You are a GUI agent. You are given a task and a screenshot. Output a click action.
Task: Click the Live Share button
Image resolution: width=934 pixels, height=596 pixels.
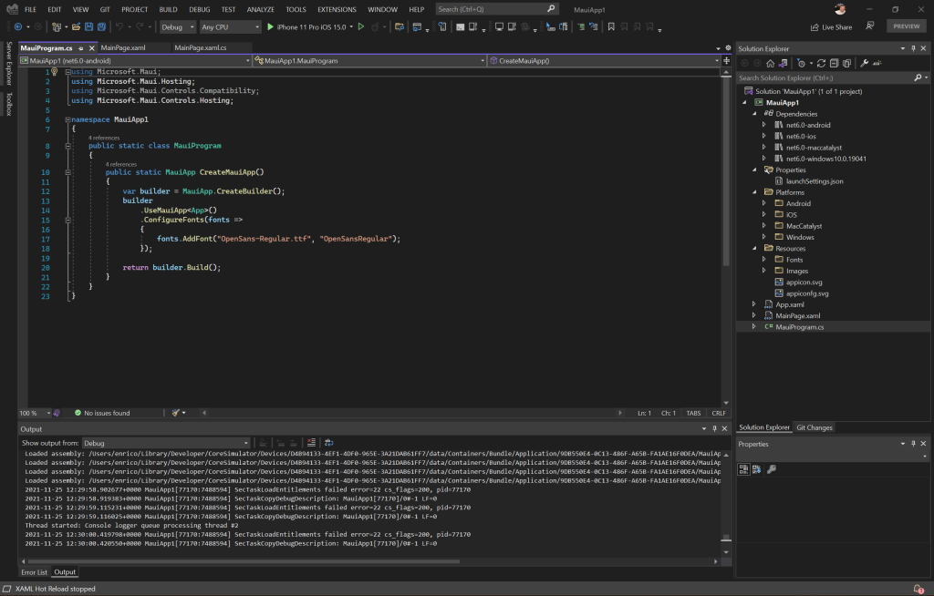(831, 26)
